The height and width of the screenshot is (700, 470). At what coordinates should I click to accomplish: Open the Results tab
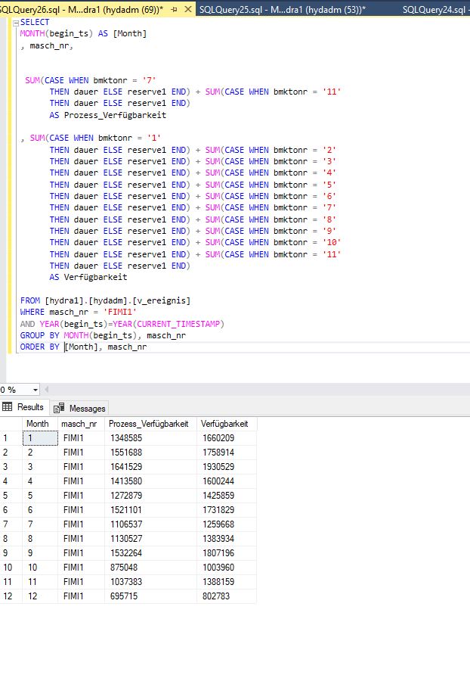coord(23,407)
